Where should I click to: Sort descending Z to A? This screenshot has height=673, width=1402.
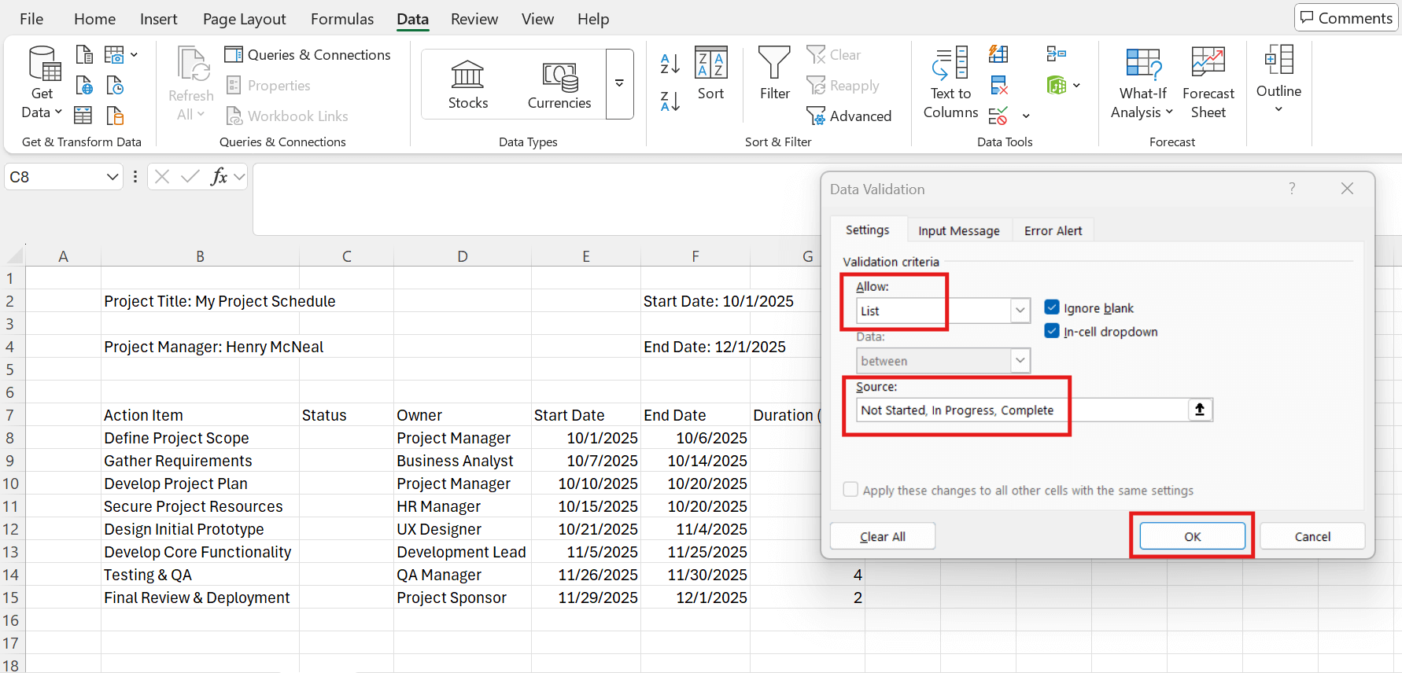pos(670,101)
